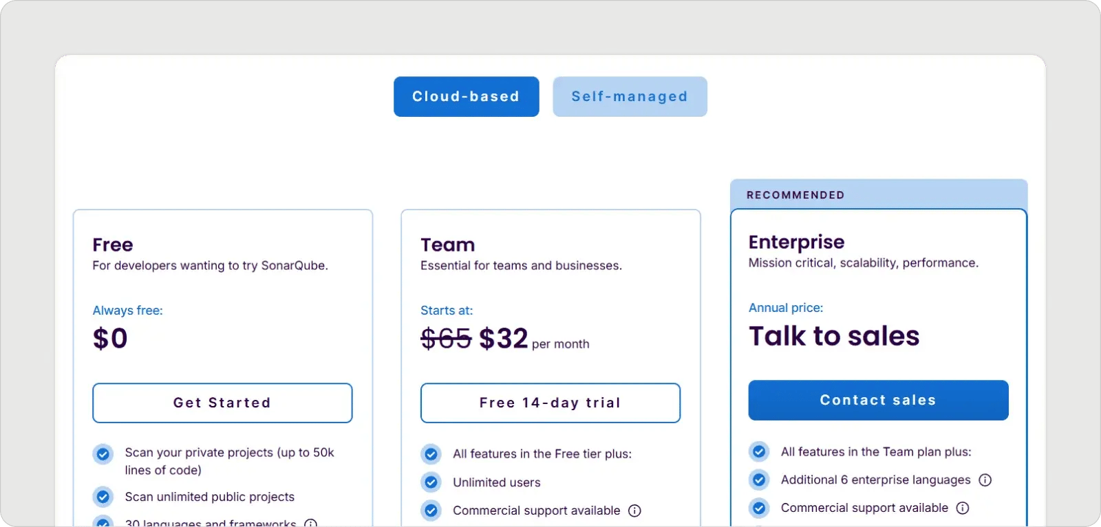Click the Team plan heading
This screenshot has width=1101, height=527.
click(x=447, y=245)
